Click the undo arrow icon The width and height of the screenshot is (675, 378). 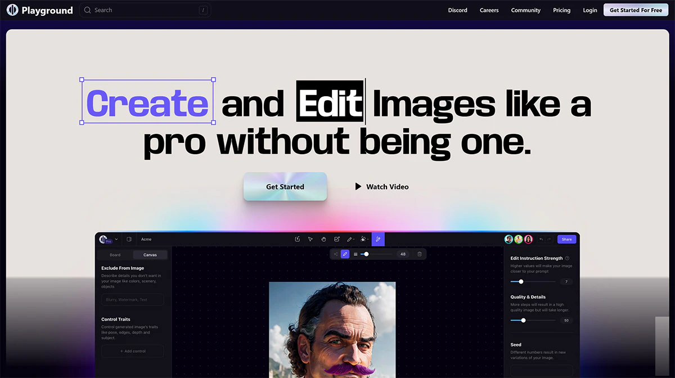[541, 239]
